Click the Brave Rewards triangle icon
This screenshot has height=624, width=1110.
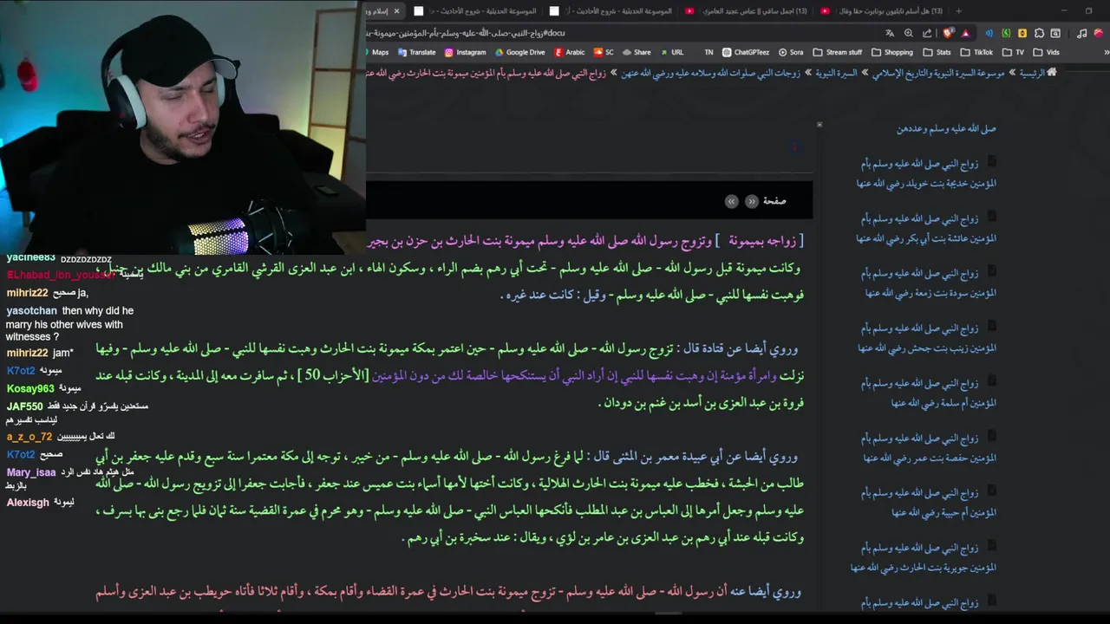965,33
